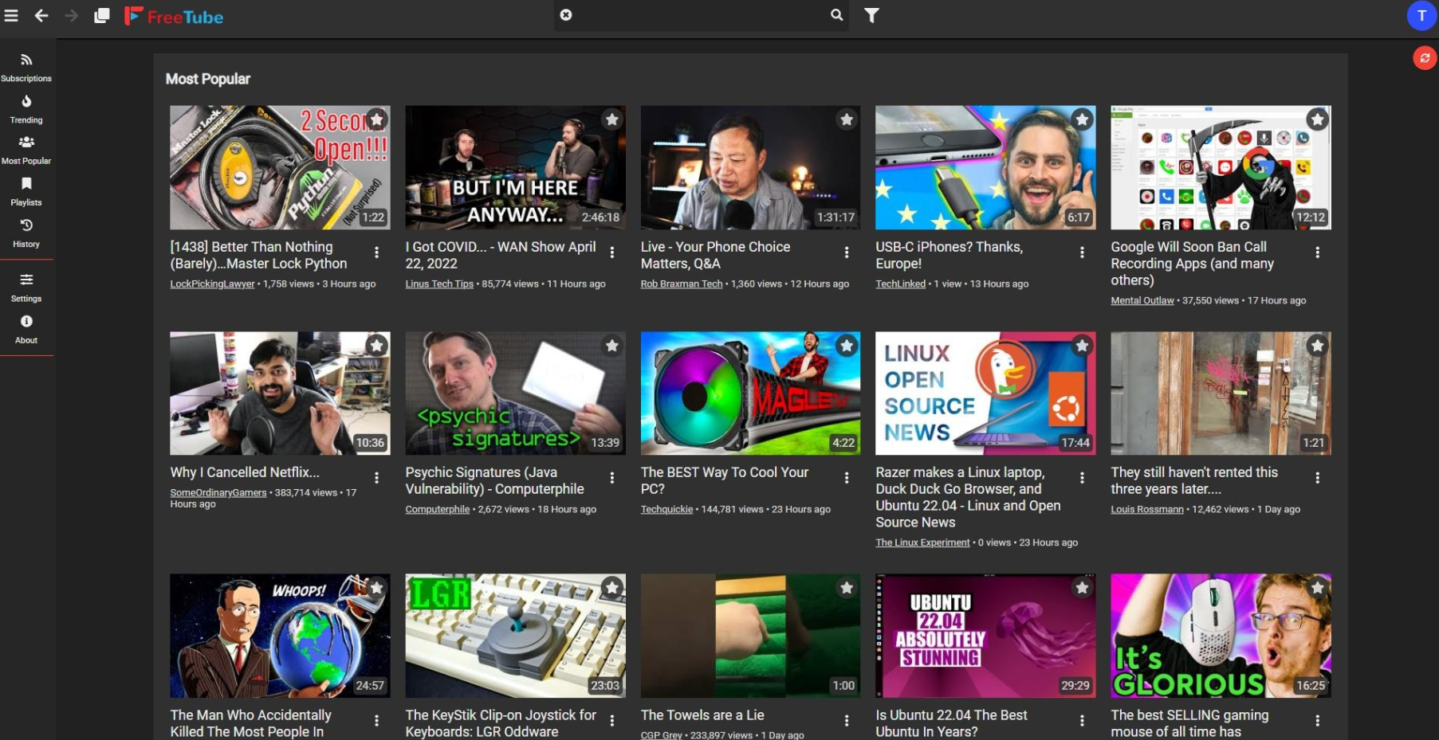Viewport: 1439px width, 740px height.
Task: Open the profile avatar T
Action: click(x=1421, y=16)
